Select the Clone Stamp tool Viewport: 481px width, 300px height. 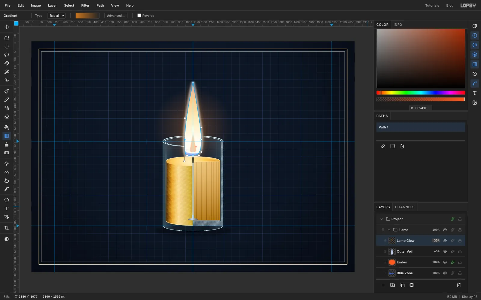(x=7, y=144)
